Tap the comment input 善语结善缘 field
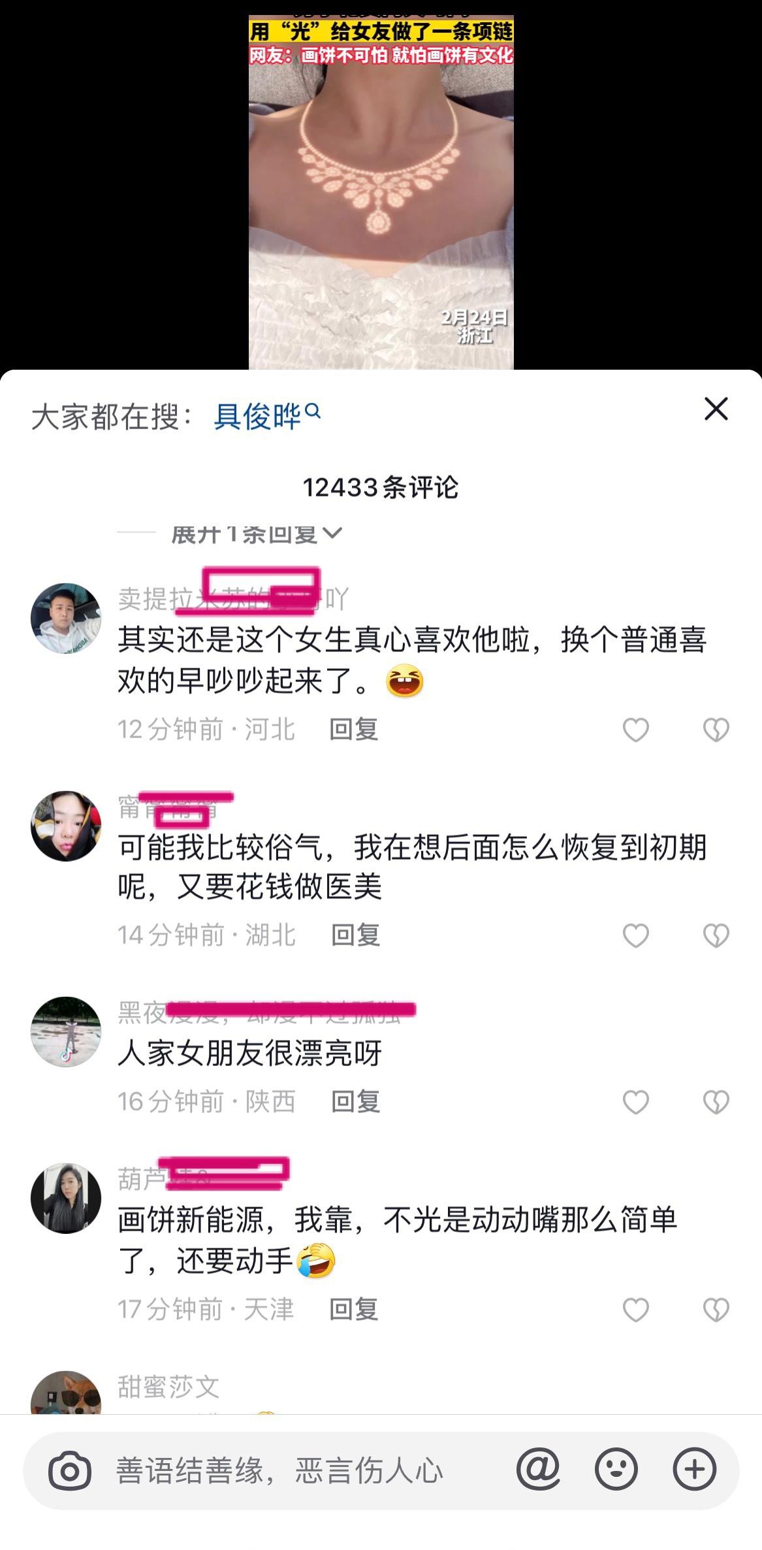Screen dimensions: 762x1550 coord(279,1471)
